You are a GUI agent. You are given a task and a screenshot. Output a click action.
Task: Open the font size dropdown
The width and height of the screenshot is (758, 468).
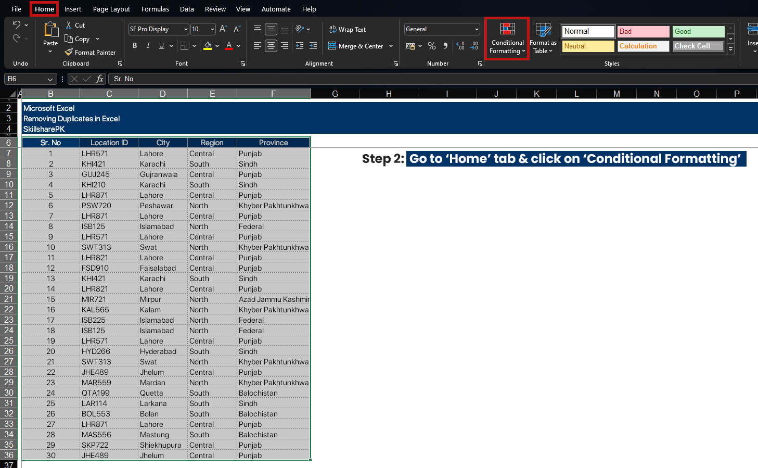coord(212,29)
